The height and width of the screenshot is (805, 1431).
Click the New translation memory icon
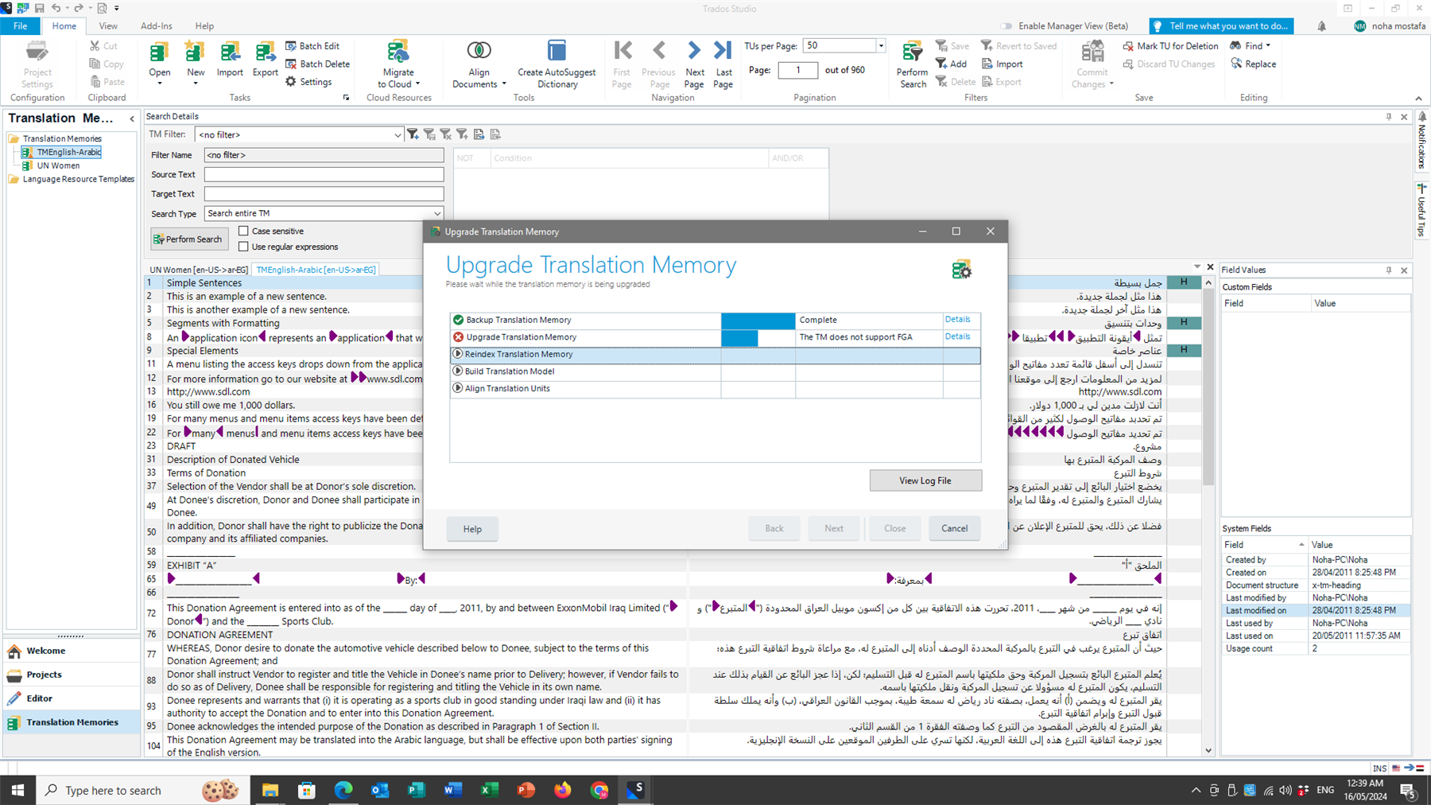coord(195,52)
